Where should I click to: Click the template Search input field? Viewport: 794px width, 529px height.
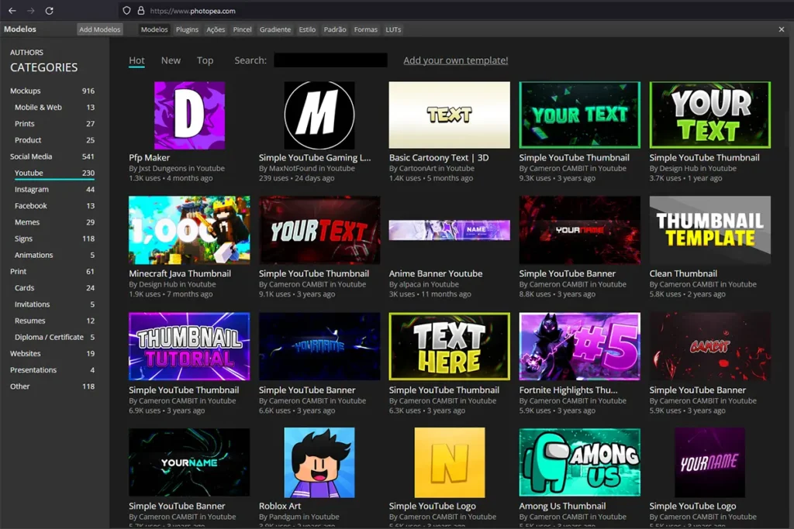(330, 60)
